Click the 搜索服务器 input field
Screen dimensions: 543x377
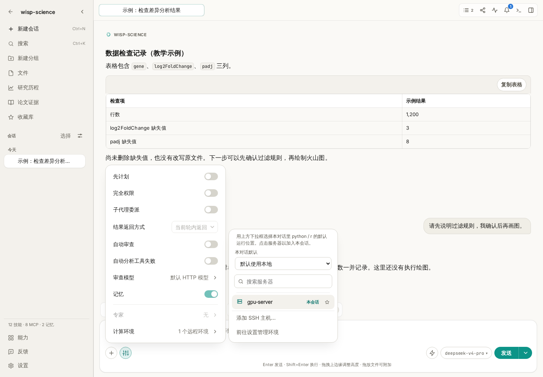click(283, 281)
